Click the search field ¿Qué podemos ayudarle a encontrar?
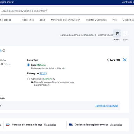The width and height of the screenshot is (134, 134). tap(67, 11)
